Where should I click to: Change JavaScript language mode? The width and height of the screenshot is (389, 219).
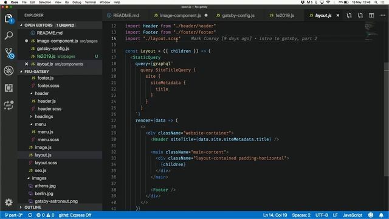[x=353, y=215]
